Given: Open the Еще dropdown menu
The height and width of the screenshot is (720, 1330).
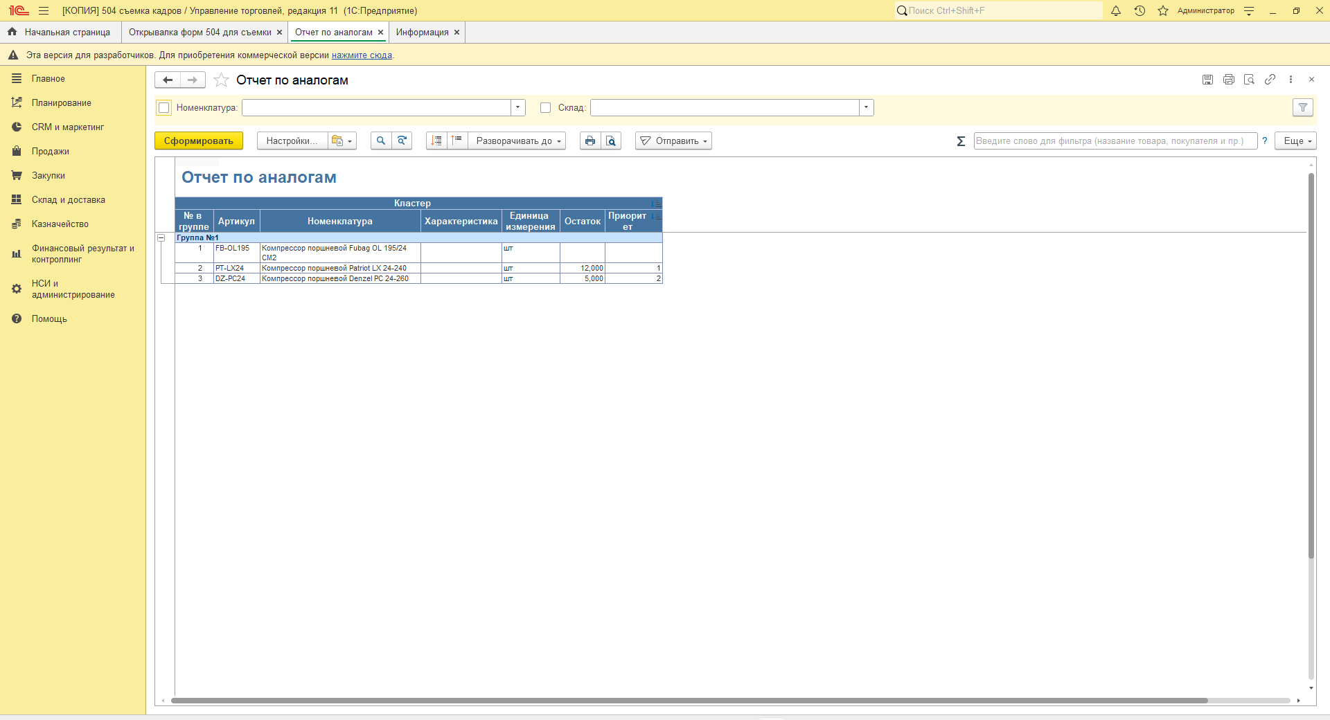Looking at the screenshot, I should tap(1296, 141).
